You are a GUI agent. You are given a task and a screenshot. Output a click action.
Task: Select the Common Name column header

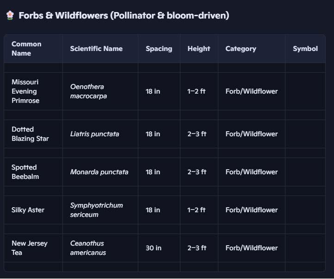pyautogui.click(x=26, y=49)
